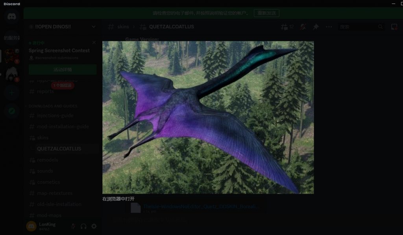Open the green explore servers icon
Image resolution: width=403 pixels, height=235 pixels.
point(11,111)
